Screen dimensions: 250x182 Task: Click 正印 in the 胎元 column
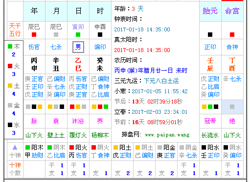click(210, 47)
